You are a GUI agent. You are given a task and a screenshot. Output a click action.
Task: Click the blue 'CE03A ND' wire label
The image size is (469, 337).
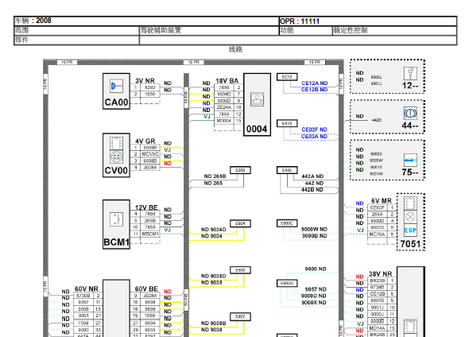click(x=314, y=137)
